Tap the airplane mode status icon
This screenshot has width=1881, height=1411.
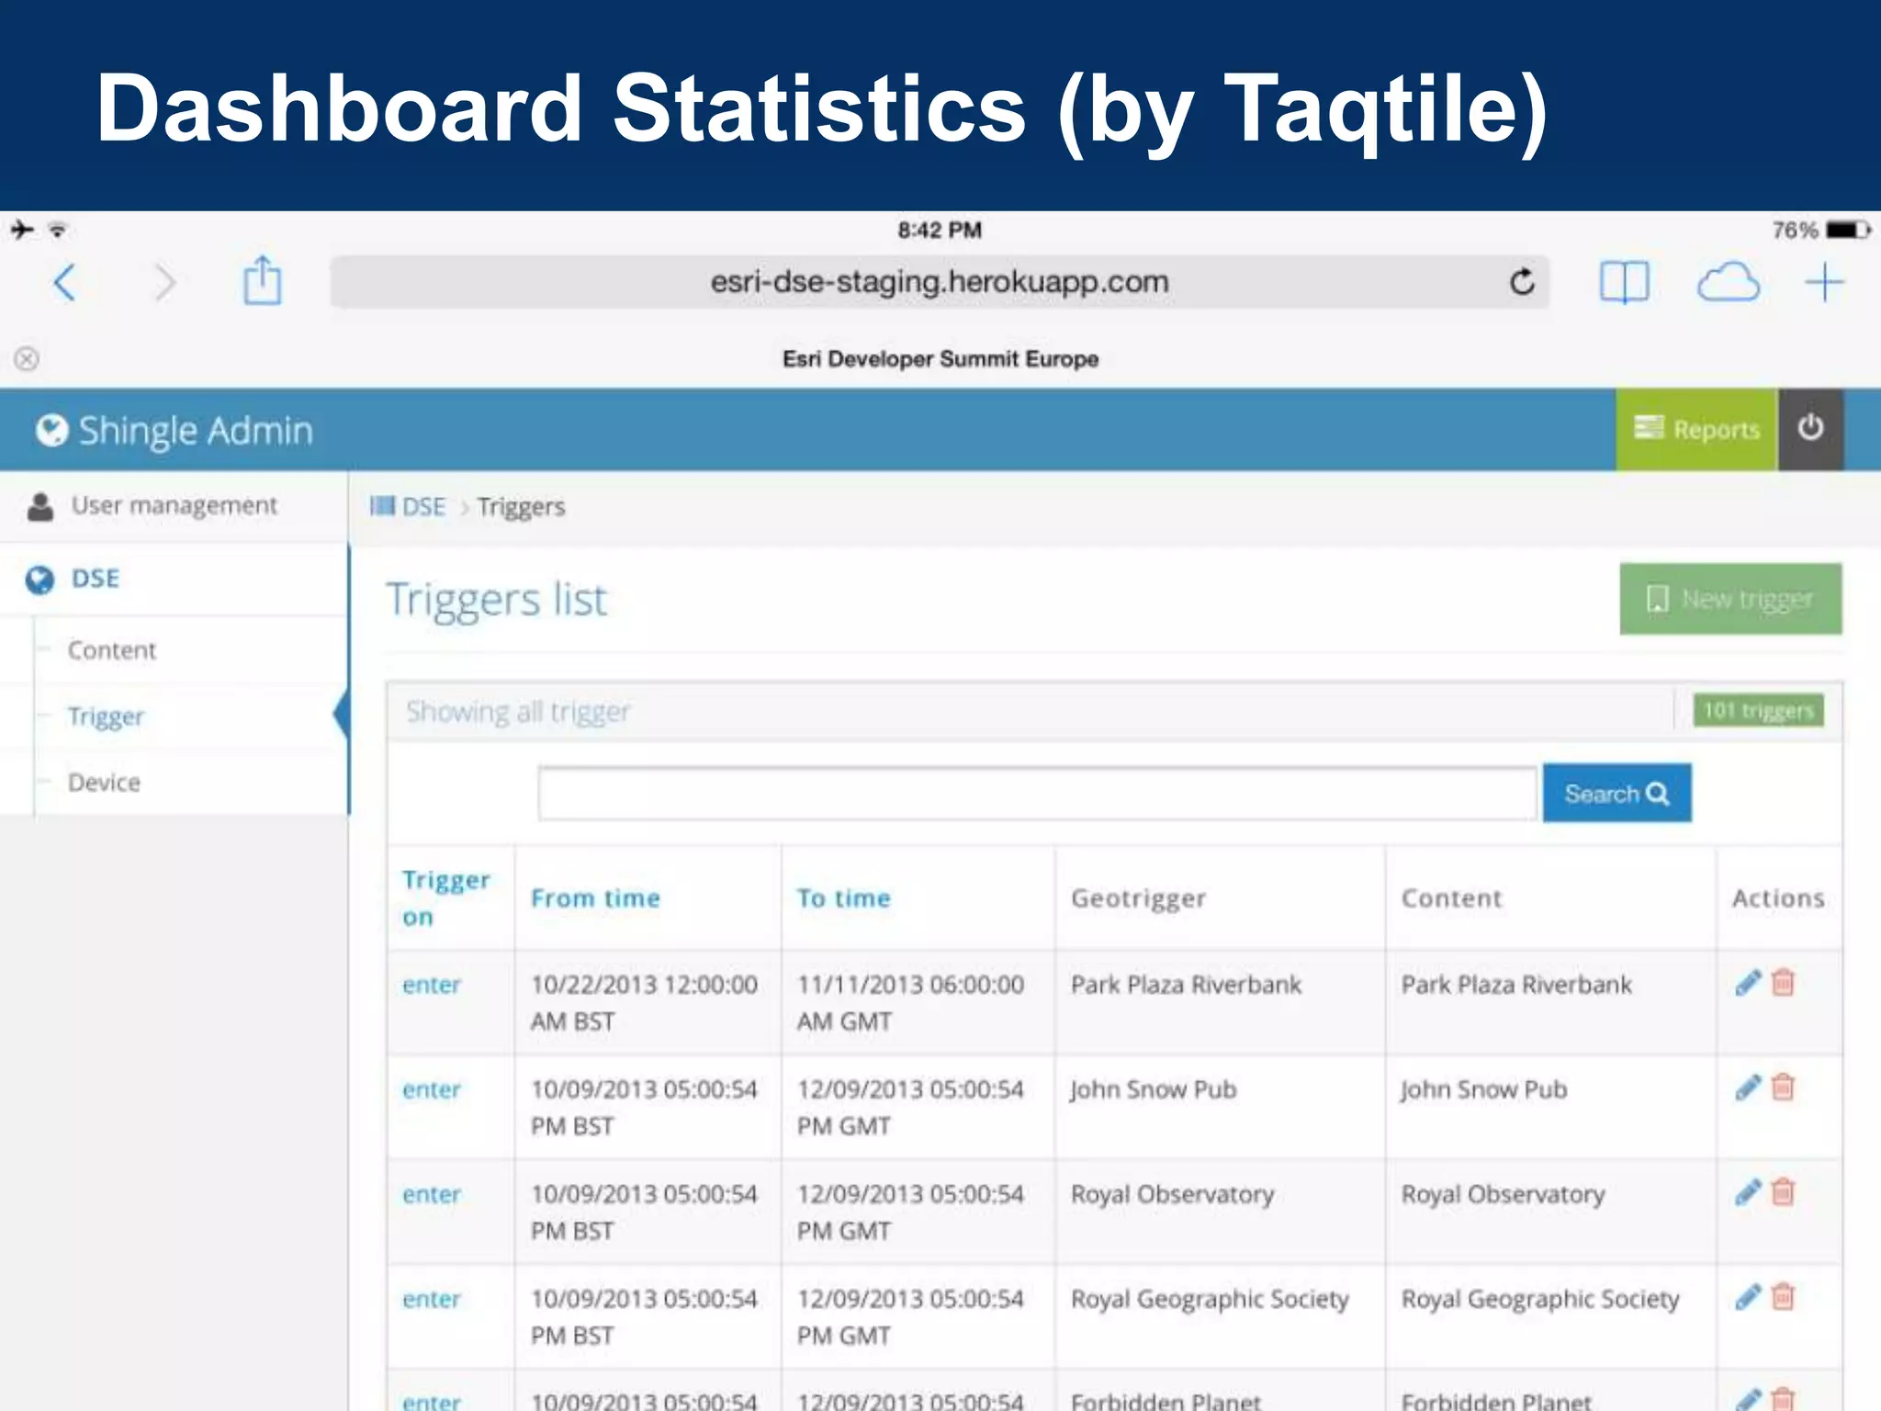coord(22,230)
